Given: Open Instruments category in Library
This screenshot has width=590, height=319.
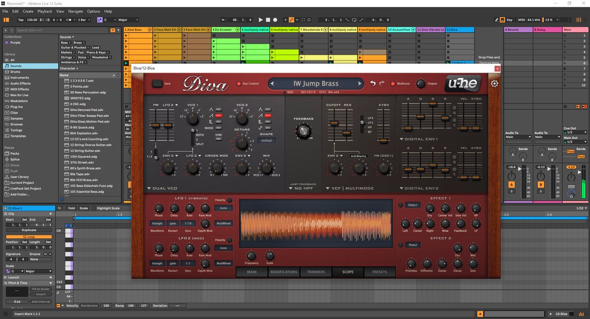Looking at the screenshot, I should tap(19, 78).
